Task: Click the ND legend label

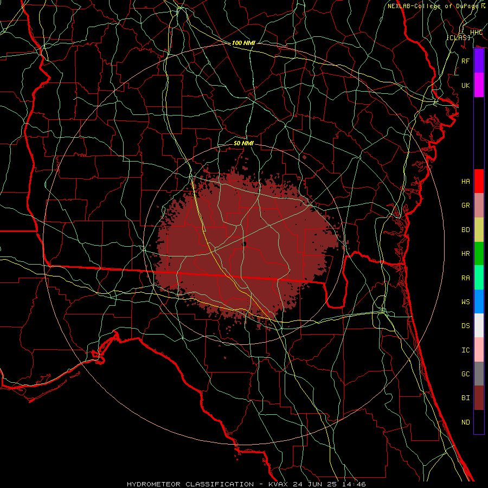Action: (466, 422)
